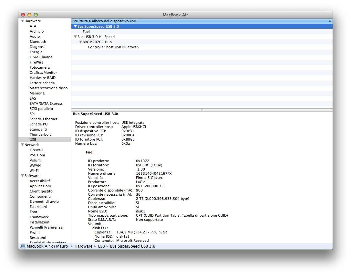
Task: Select the Fuel device in USB tree
Action: (x=86, y=32)
